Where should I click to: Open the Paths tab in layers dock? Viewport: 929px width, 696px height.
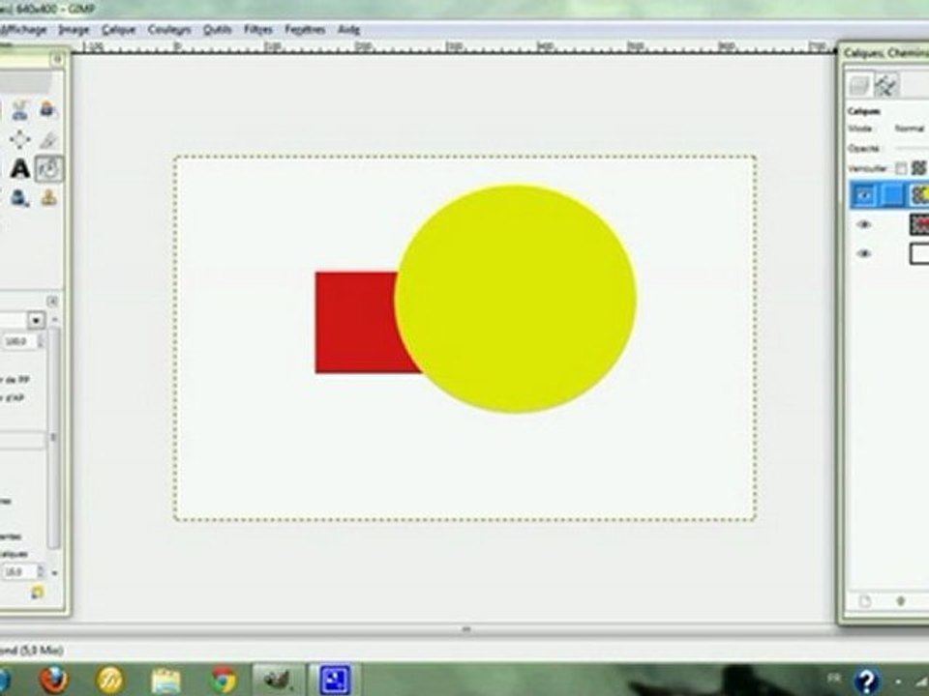886,85
